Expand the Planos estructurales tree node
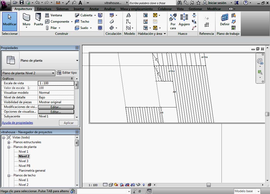 point(9,142)
